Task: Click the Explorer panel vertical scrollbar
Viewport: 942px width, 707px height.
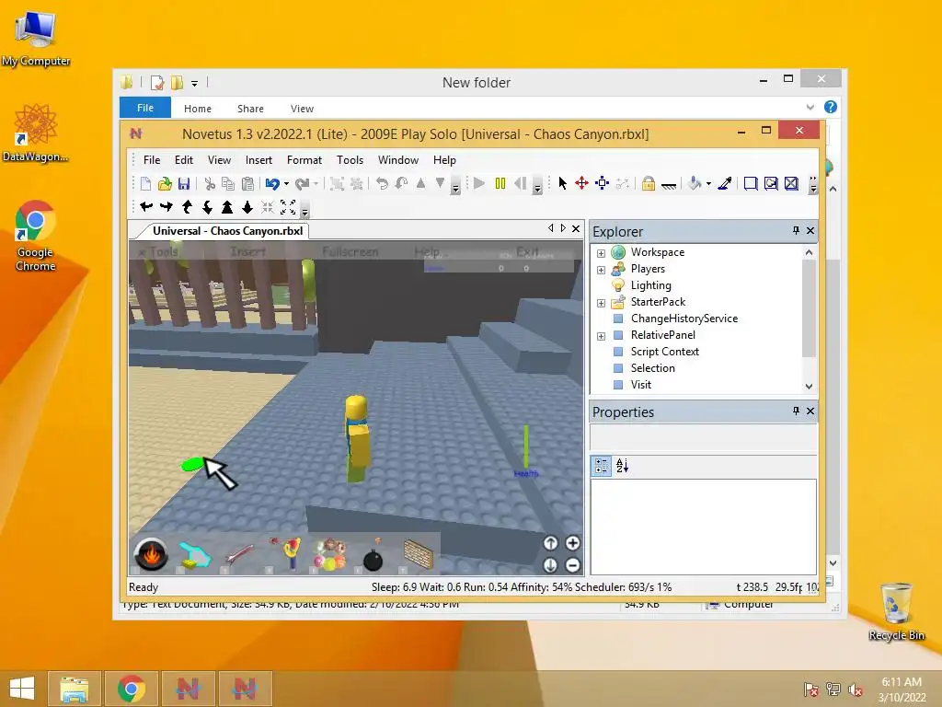Action: [809, 319]
